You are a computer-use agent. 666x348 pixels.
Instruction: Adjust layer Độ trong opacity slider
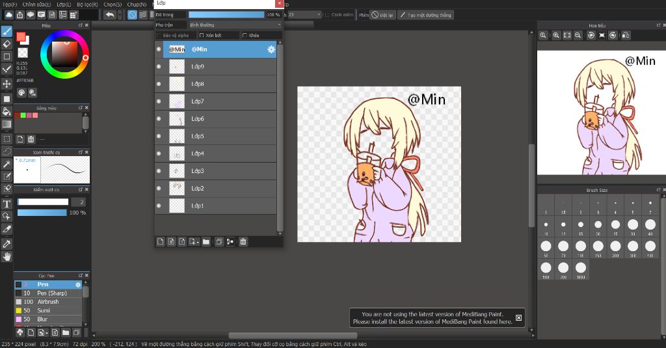(226, 15)
